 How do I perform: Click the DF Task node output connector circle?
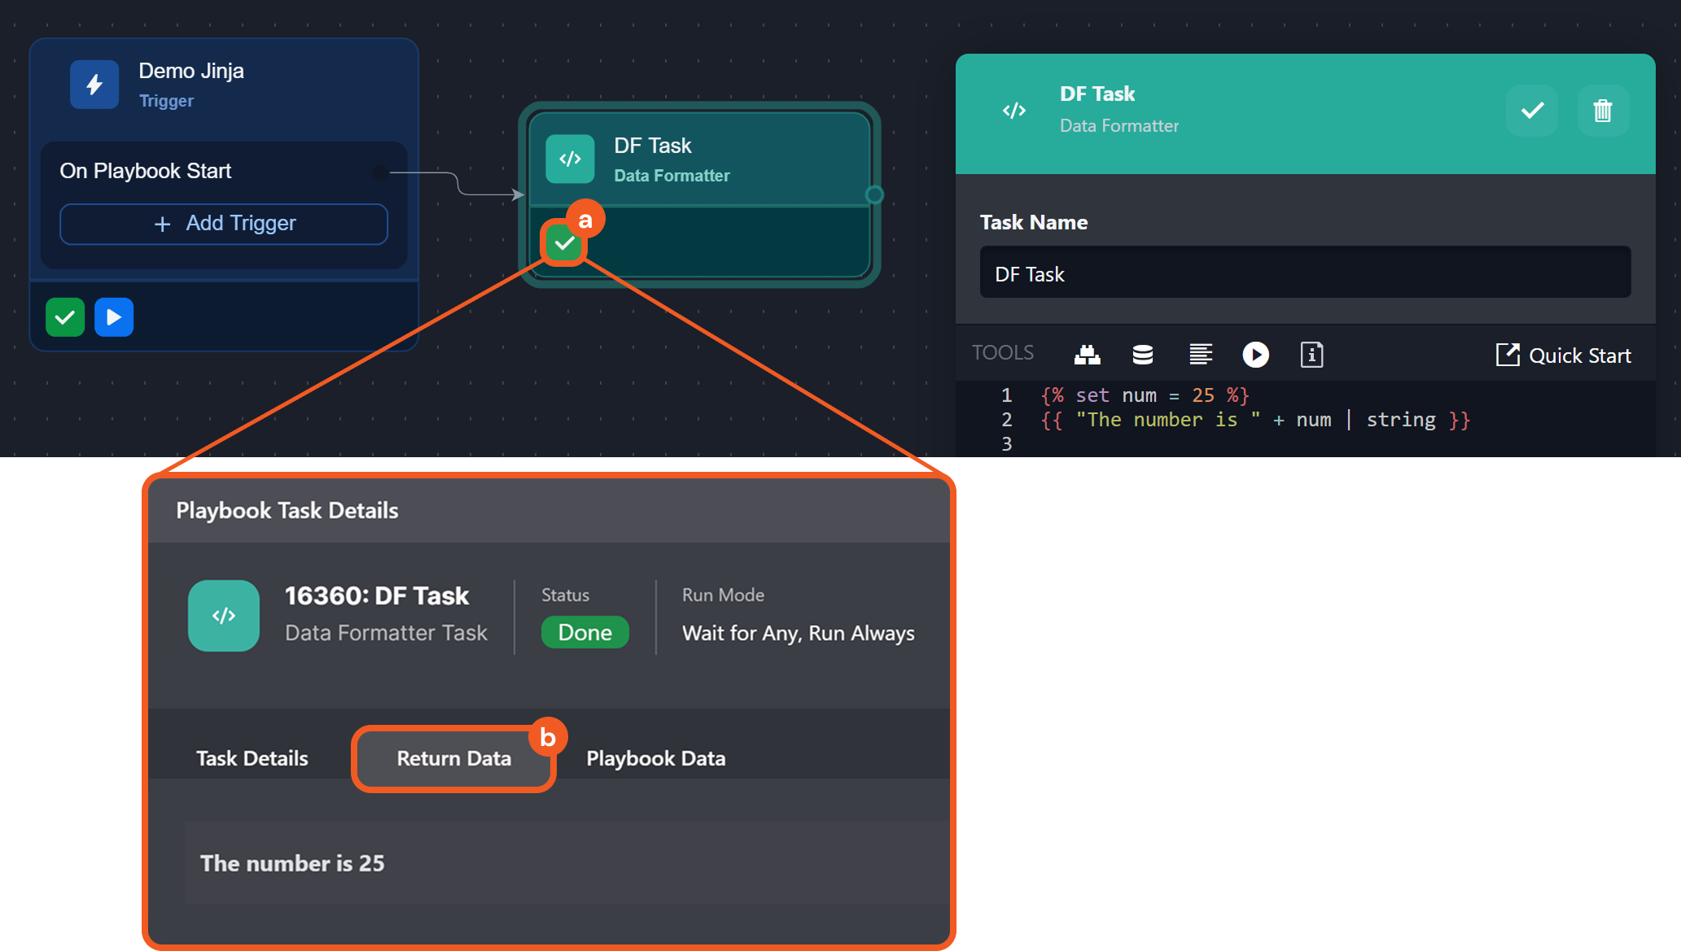click(874, 194)
